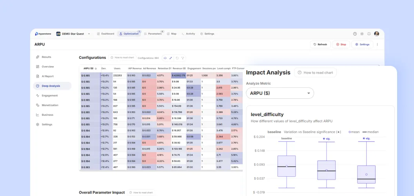Click the Monetization coins icon
This screenshot has height=196, width=414.
click(x=38, y=105)
